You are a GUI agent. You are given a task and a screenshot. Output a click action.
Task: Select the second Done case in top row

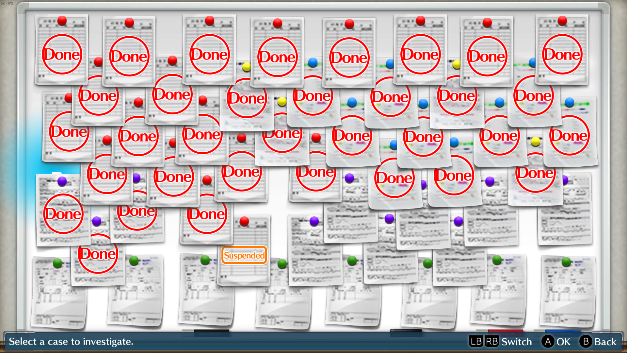tap(129, 52)
